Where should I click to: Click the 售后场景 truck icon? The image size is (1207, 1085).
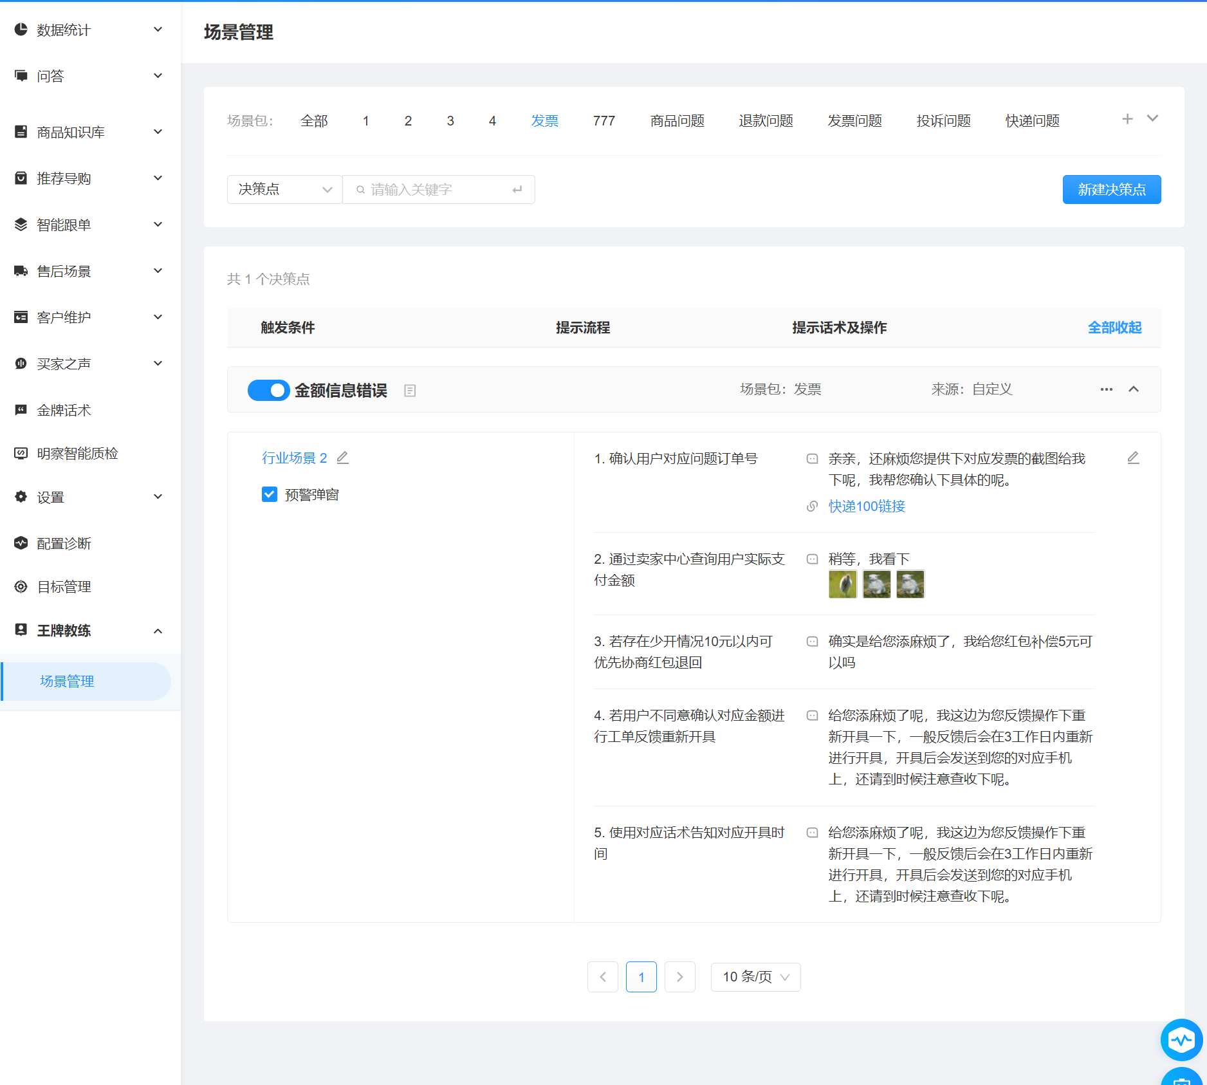[x=21, y=271]
